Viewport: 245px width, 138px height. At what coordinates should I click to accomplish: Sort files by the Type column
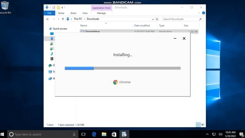(x=162, y=26)
